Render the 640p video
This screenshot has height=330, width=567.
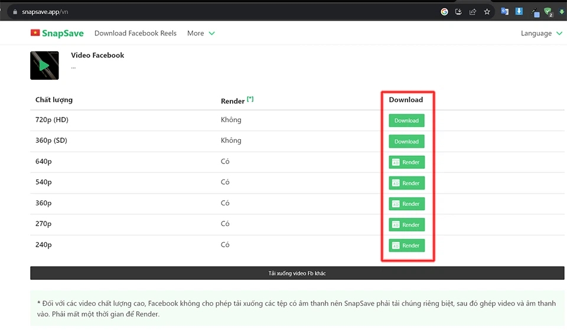pyautogui.click(x=406, y=162)
